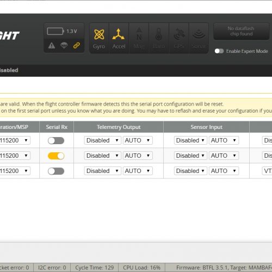
Task: Click the failsafe parachute icon
Action: click(x=64, y=45)
